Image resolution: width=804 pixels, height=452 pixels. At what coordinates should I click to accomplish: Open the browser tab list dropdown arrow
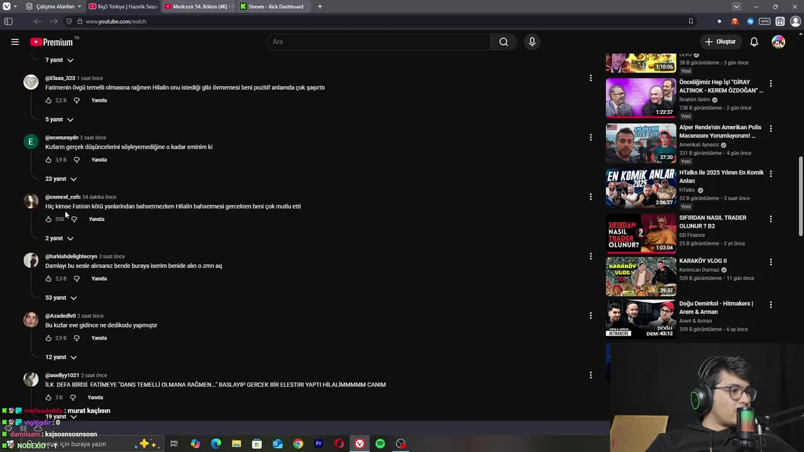(x=736, y=6)
